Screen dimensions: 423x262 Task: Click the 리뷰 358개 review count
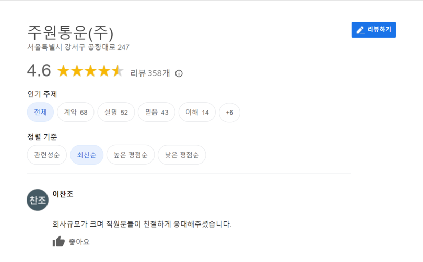[150, 73]
